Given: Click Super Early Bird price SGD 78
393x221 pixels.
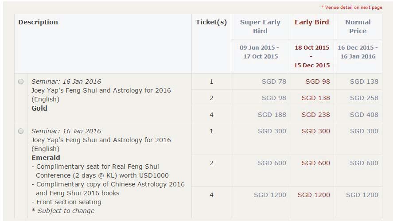Looking at the screenshot, I should click(274, 81).
